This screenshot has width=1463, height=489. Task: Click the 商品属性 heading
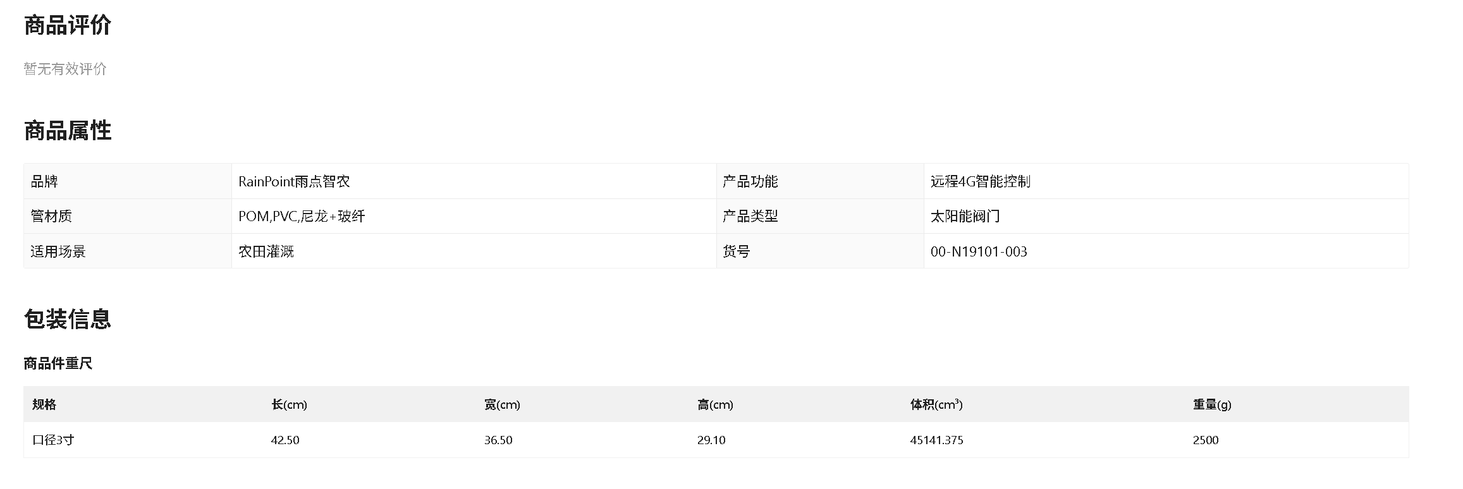[68, 131]
